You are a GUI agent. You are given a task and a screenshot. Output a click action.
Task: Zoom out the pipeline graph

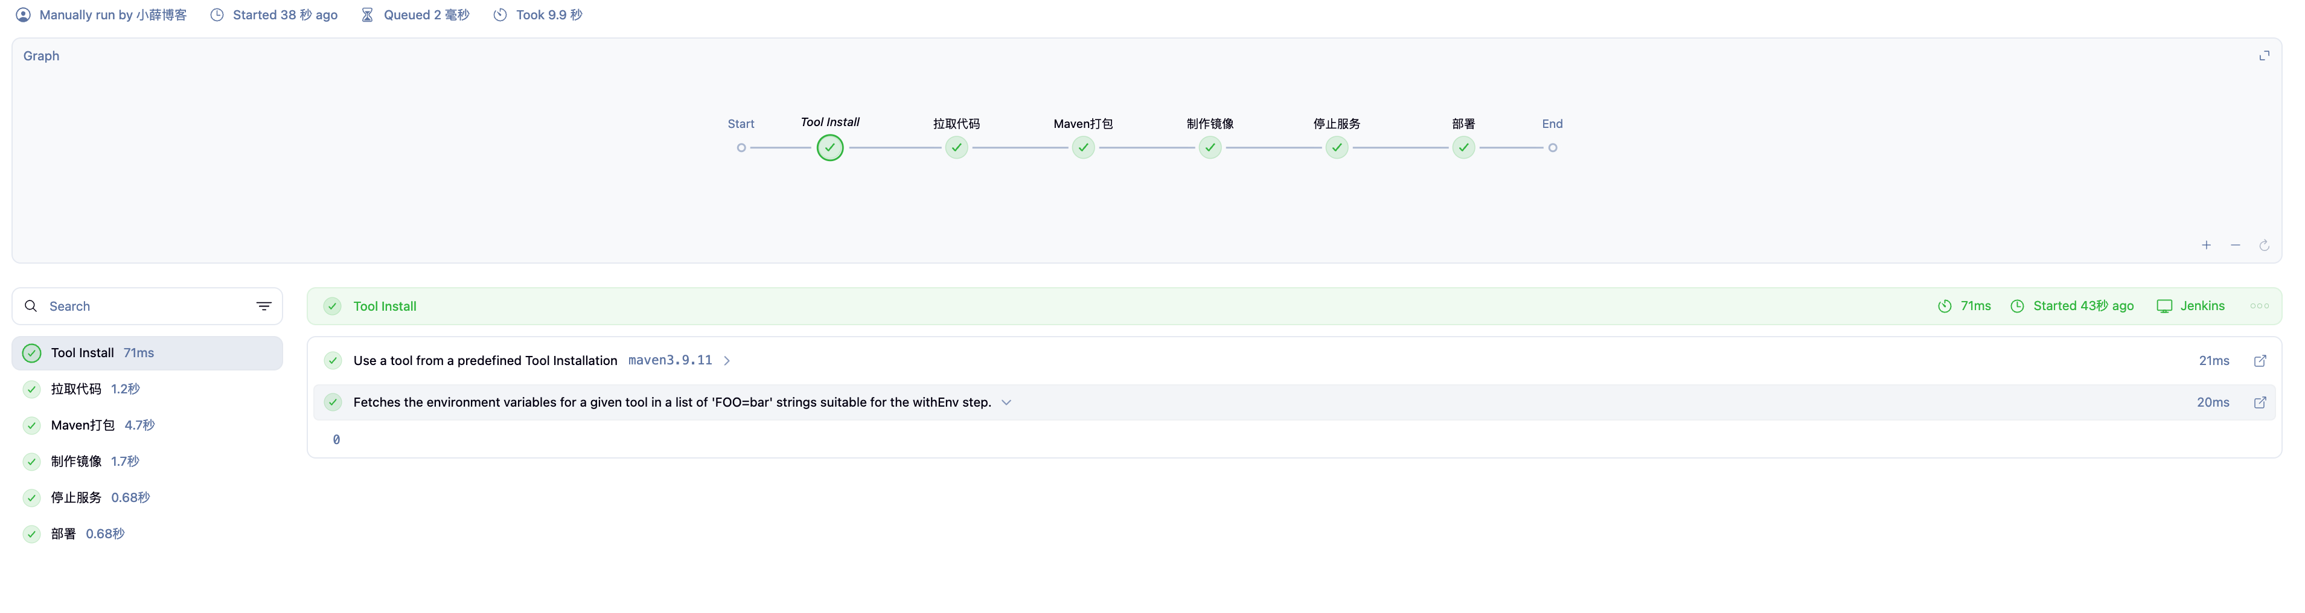click(2235, 245)
